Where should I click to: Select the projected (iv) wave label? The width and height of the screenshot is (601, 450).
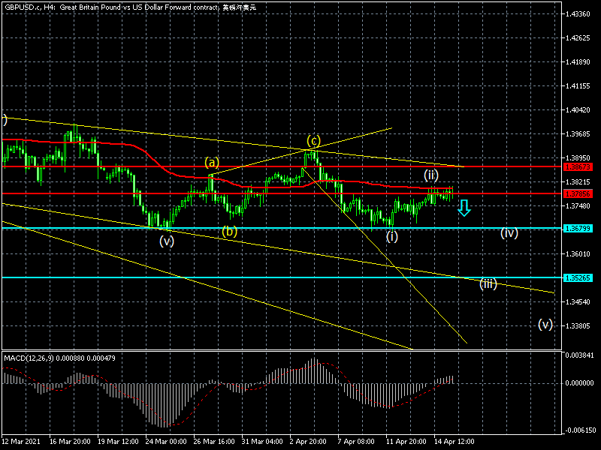510,233
